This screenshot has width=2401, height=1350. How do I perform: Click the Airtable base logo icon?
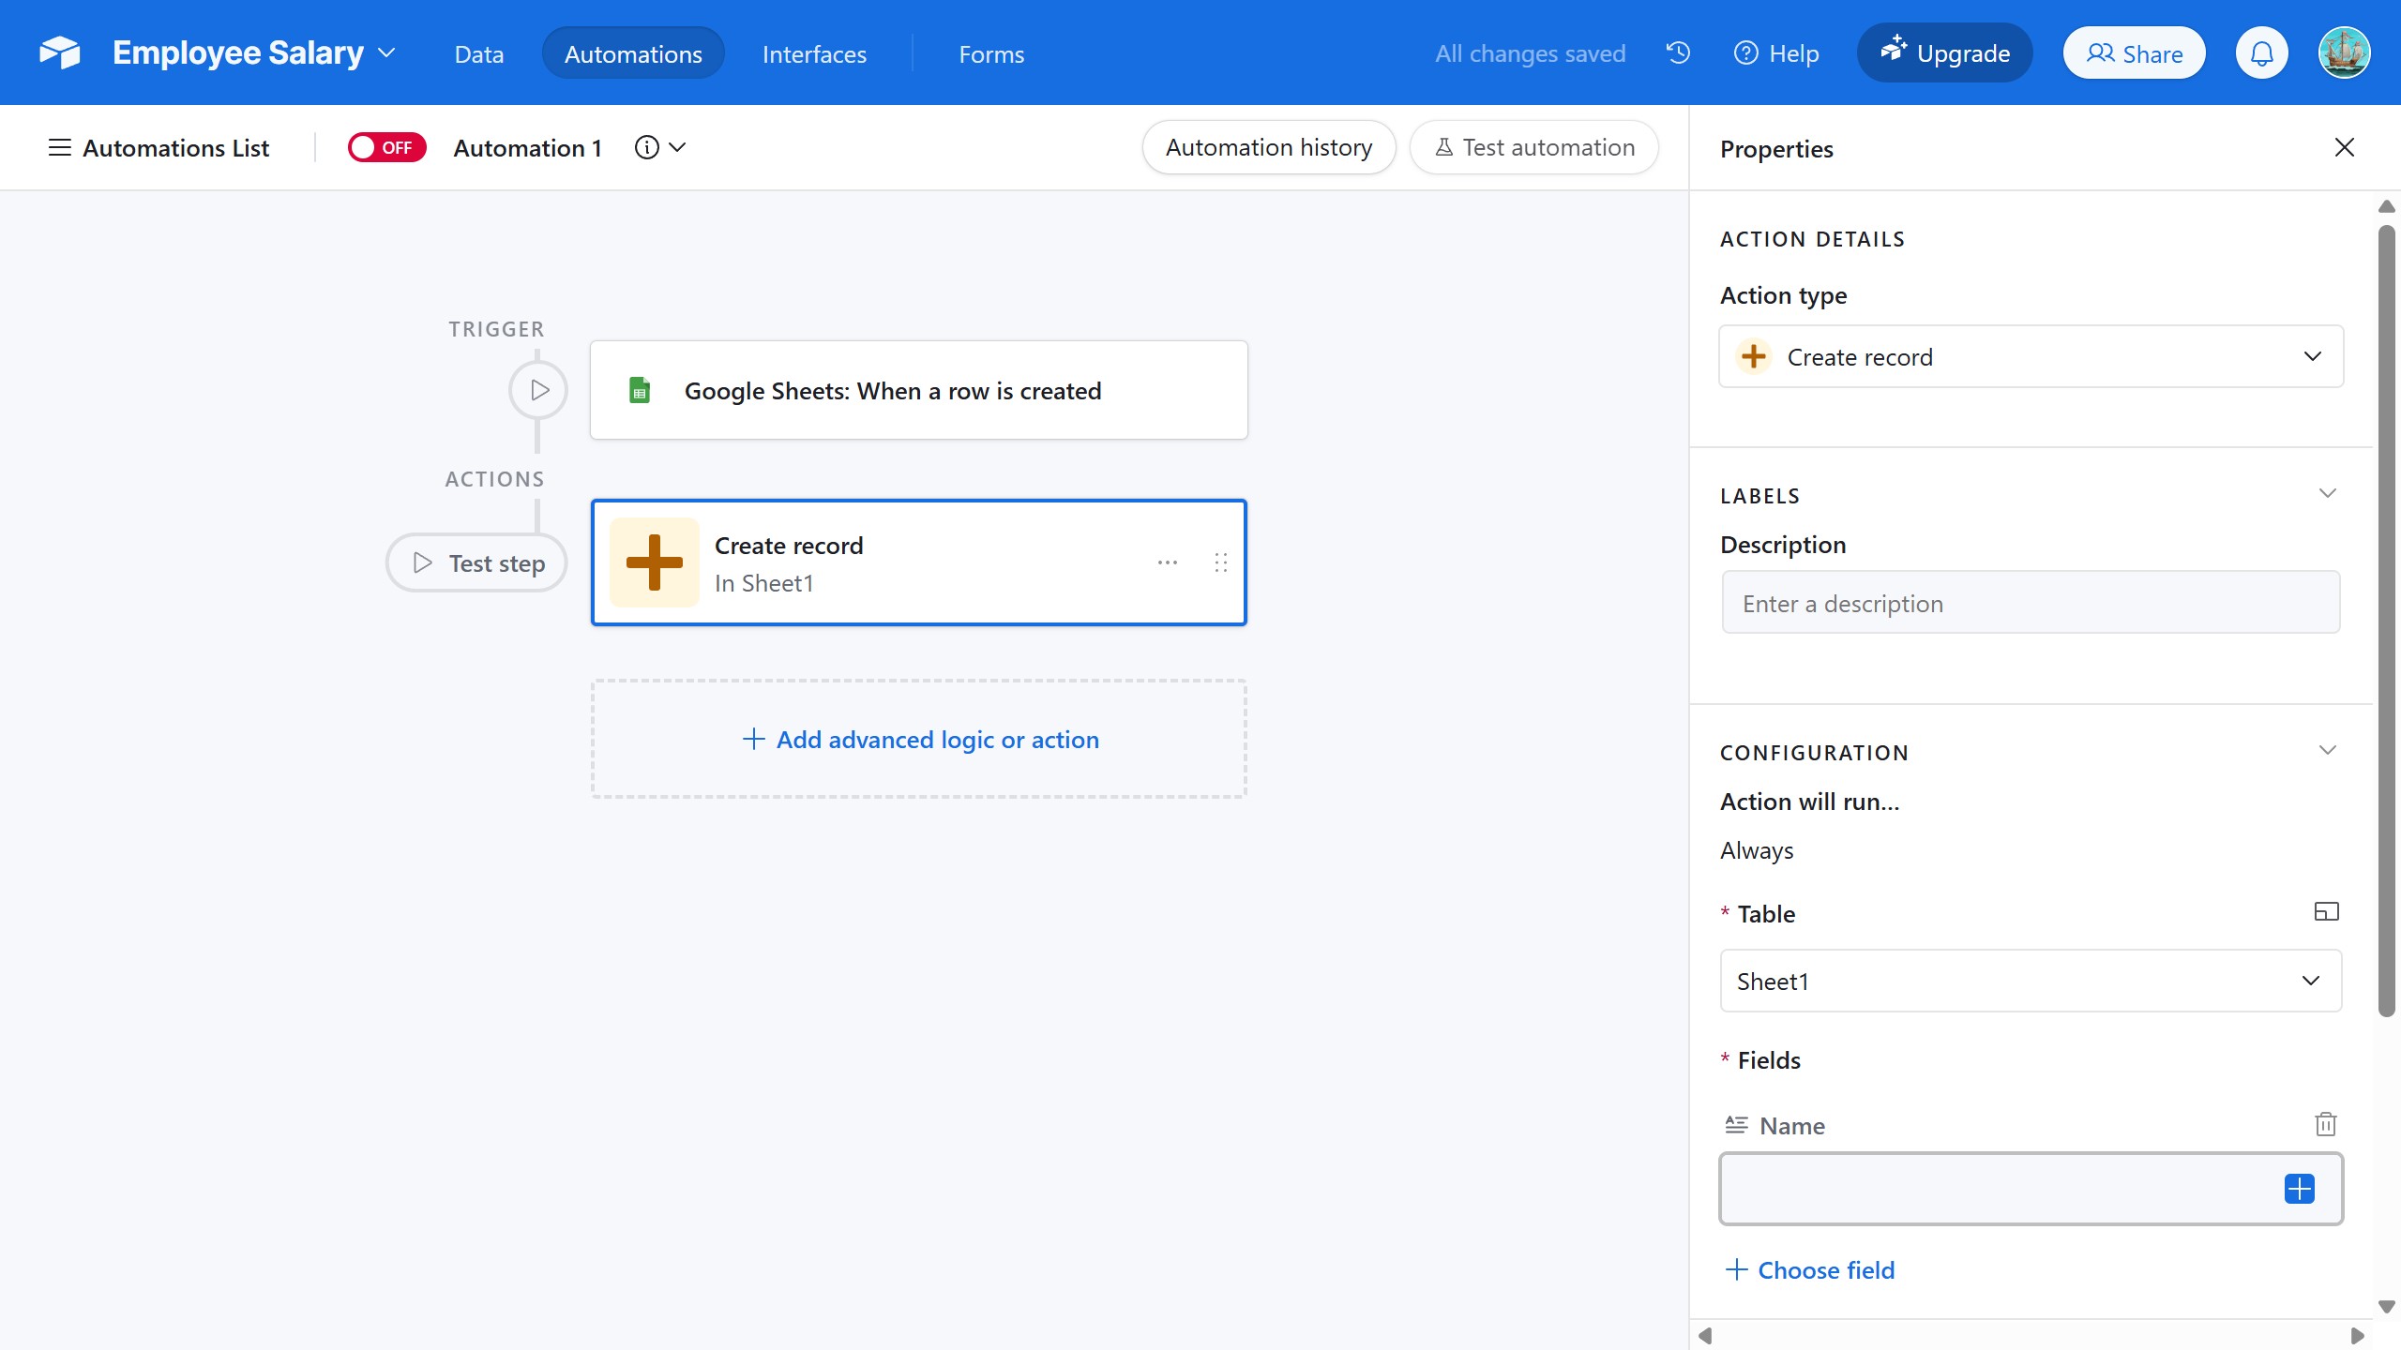tap(60, 52)
